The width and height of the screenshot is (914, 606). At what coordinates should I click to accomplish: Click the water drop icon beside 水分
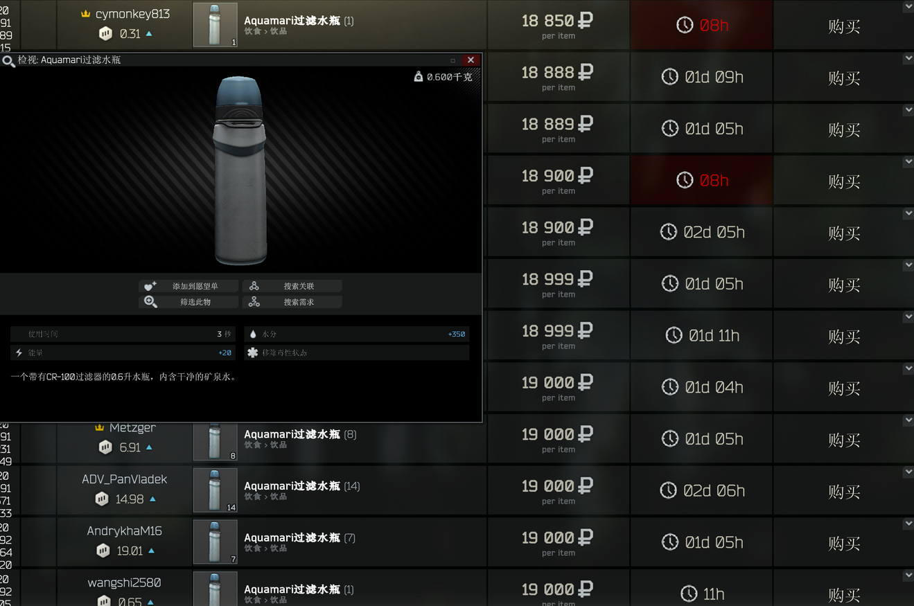tap(253, 334)
